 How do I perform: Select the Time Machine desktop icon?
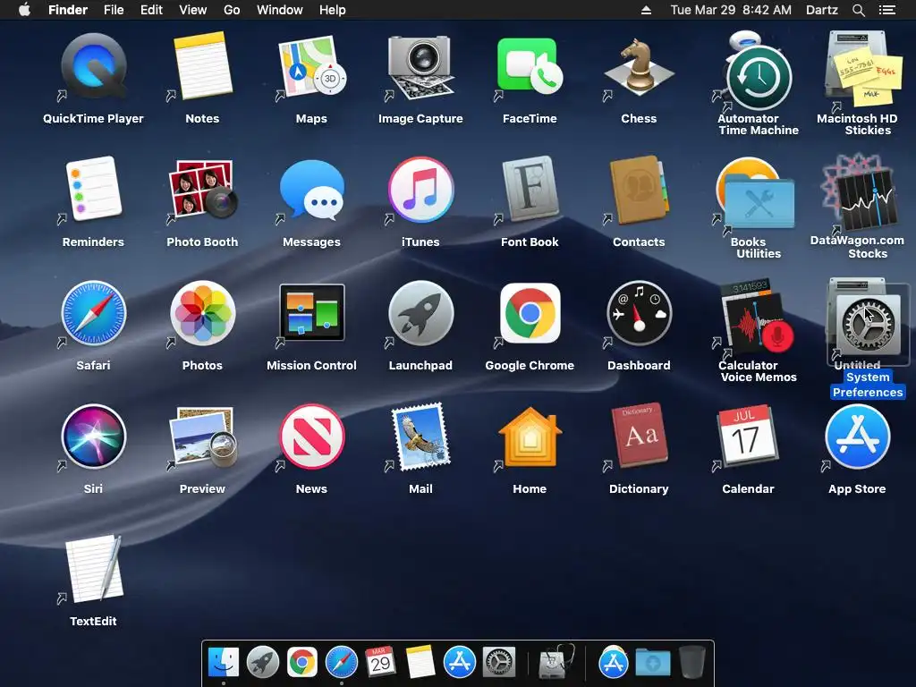click(759, 78)
